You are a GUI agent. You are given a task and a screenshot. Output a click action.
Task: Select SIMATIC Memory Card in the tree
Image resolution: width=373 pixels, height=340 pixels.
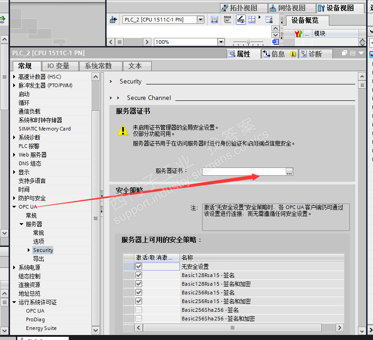pyautogui.click(x=45, y=129)
